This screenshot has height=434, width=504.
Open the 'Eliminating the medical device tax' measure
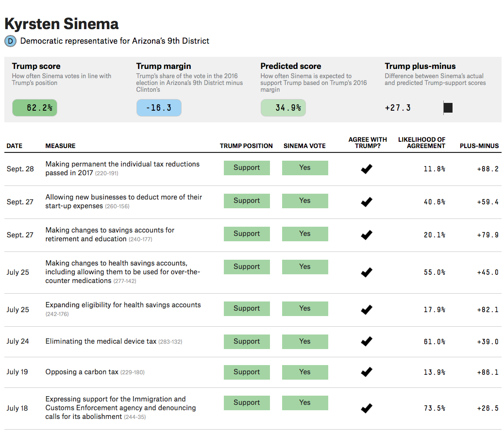(101, 341)
